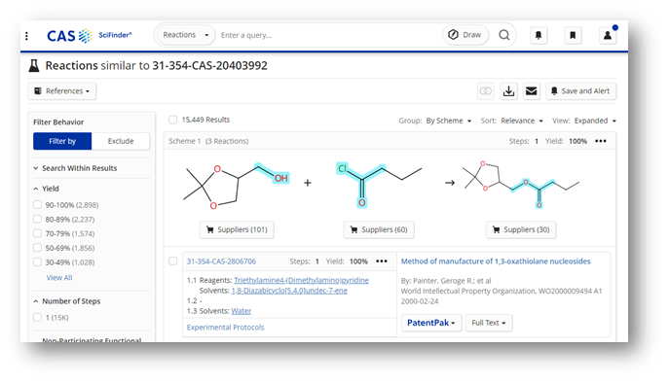Image resolution: width=669 pixels, height=383 pixels.
Task: Click the email envelope icon
Action: coord(531,91)
